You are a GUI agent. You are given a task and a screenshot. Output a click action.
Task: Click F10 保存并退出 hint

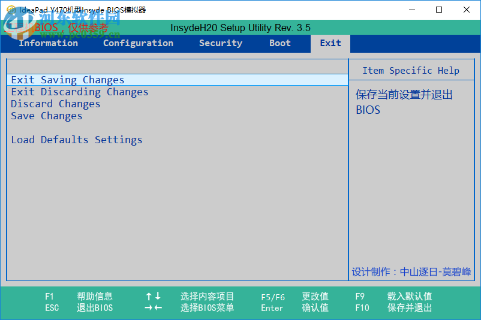[393, 308]
